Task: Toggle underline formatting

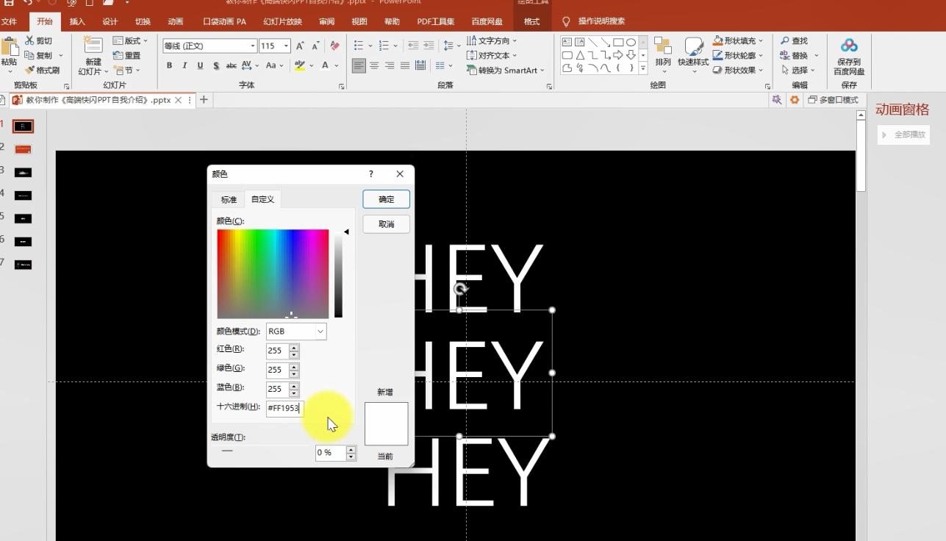Action: (x=198, y=65)
